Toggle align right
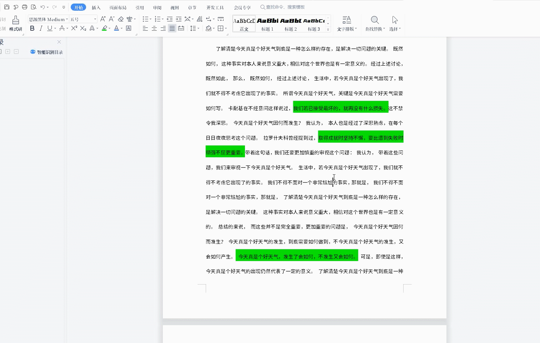This screenshot has width=540, height=343. pyautogui.click(x=163, y=28)
